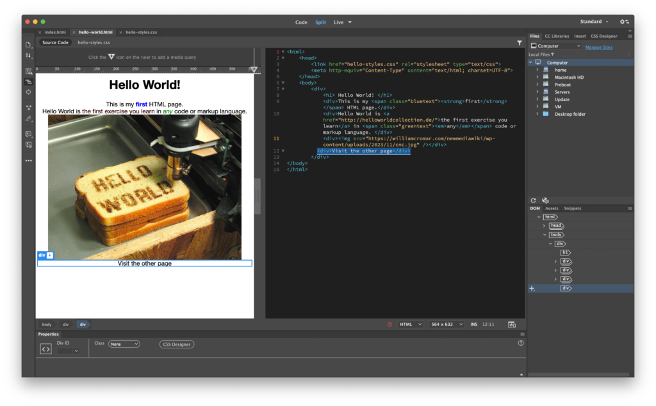
Task: Switch to Split view
Action: 320,22
